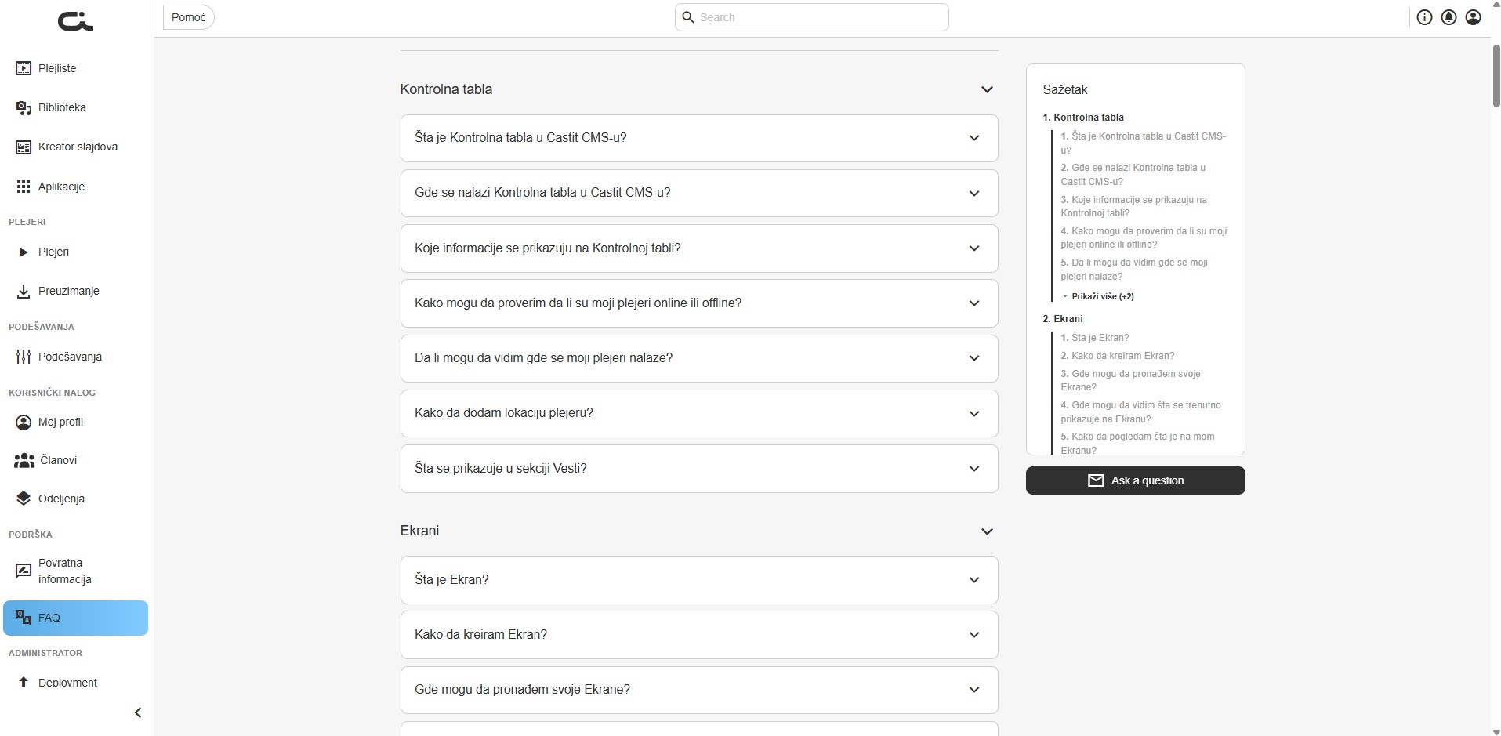Open notifications bell icon
This screenshot has height=736, width=1501.
1448,17
